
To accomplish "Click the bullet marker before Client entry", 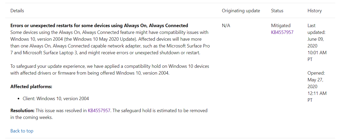I will [19, 99].
